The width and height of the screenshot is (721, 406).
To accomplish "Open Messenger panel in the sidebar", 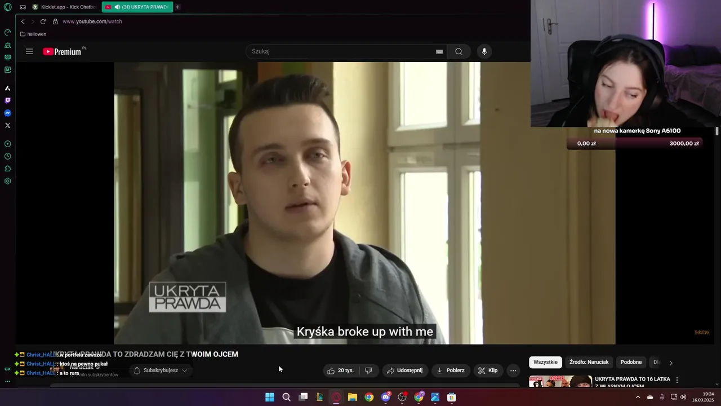I will tap(8, 113).
